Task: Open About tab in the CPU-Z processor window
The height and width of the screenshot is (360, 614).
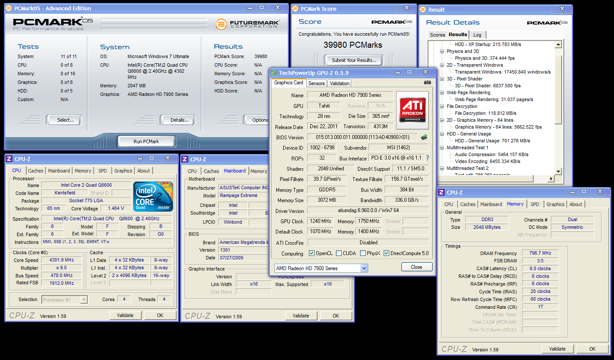Action: pos(144,171)
